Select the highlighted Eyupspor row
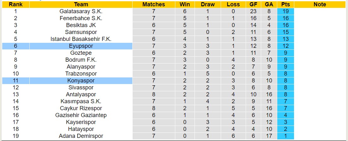The image size is (348, 141). [x=81, y=46]
